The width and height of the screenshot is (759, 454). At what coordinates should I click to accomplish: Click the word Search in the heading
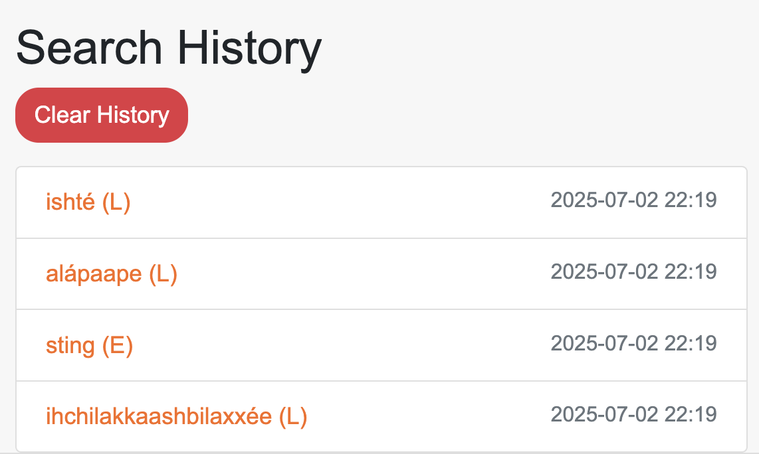click(x=89, y=48)
